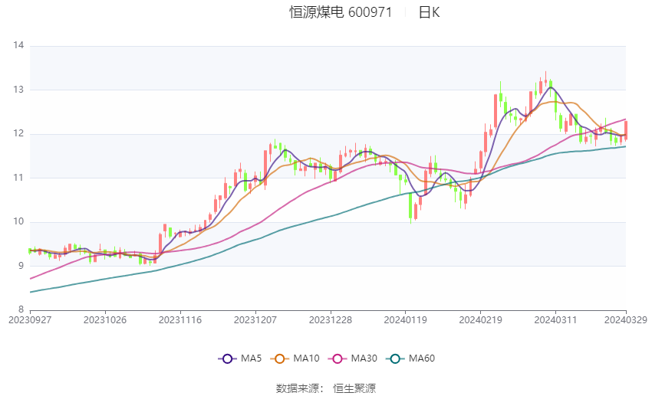Click the 日K chart type label
This screenshot has width=652, height=396.
point(429,12)
